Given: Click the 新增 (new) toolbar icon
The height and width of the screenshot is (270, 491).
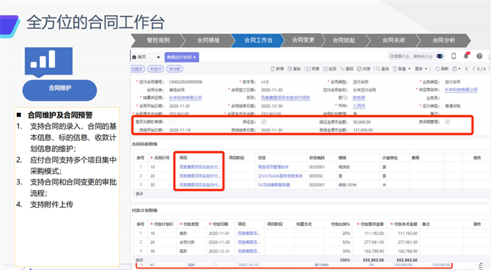Looking at the screenshot, I should click(273, 69).
